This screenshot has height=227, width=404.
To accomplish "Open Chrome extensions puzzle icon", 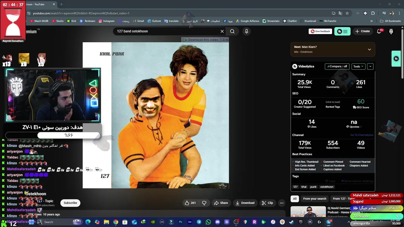I will point(373,13).
